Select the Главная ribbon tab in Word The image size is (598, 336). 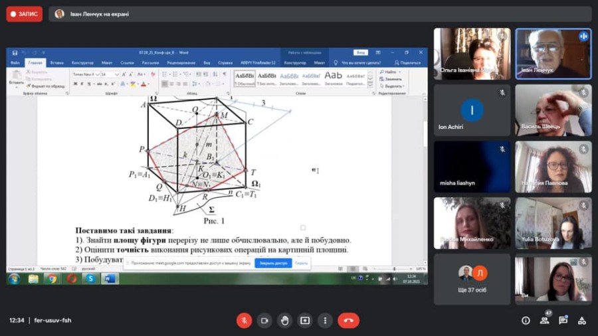(x=35, y=62)
